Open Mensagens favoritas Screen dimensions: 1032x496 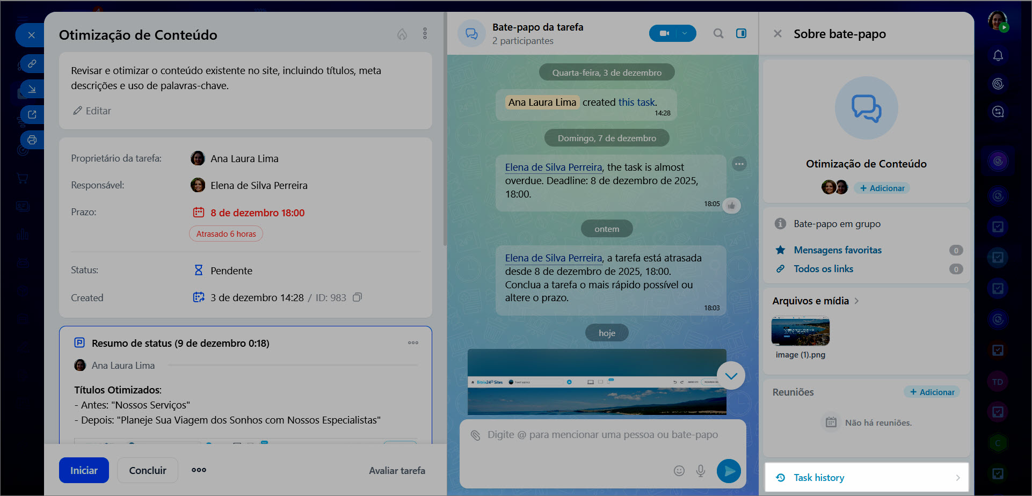(837, 250)
